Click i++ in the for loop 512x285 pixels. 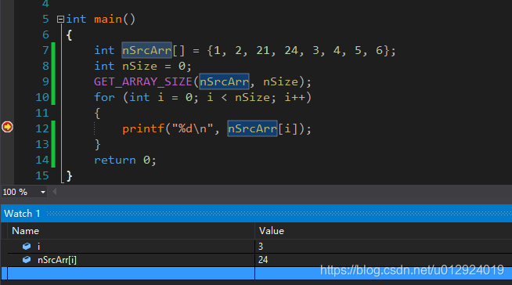pyautogui.click(x=294, y=97)
